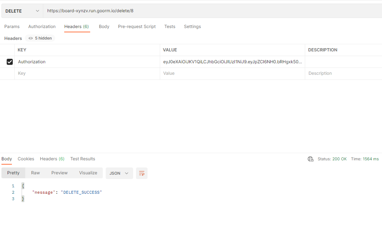
Task: Click the request URL field
Action: click(212, 11)
